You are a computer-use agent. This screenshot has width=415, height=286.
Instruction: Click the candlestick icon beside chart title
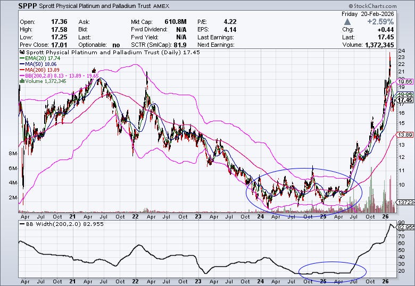pyautogui.click(x=22, y=52)
